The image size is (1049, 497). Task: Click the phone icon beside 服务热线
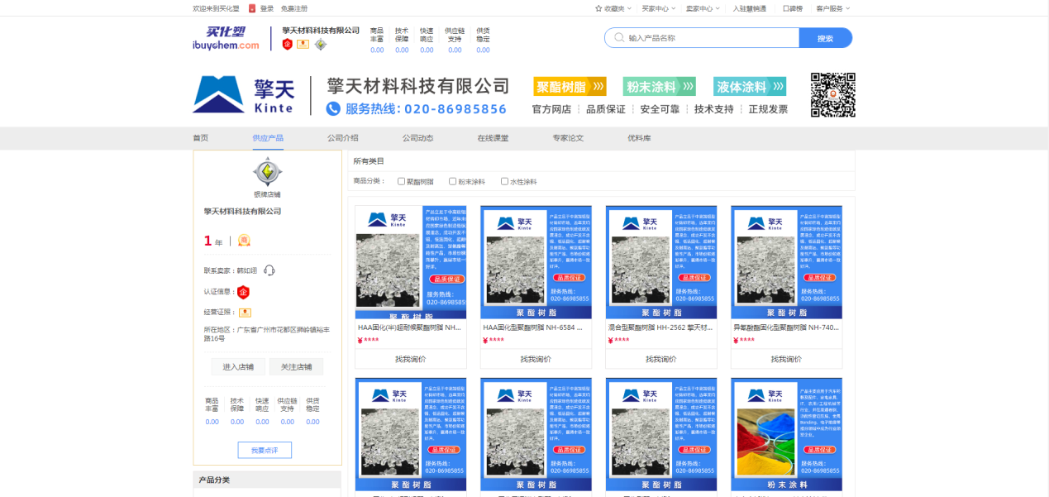333,108
